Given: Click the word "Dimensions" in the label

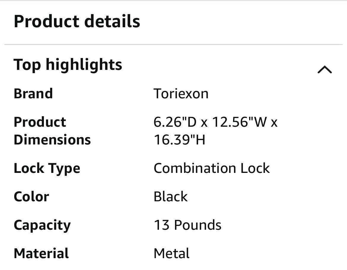Looking at the screenshot, I should pyautogui.click(x=52, y=139).
